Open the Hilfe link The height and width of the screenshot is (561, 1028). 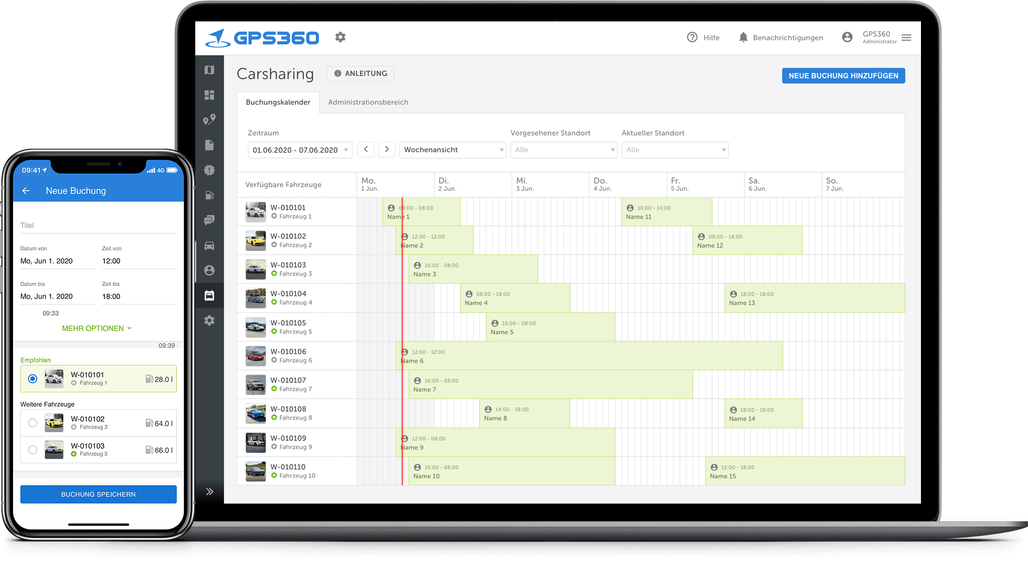[x=712, y=38]
